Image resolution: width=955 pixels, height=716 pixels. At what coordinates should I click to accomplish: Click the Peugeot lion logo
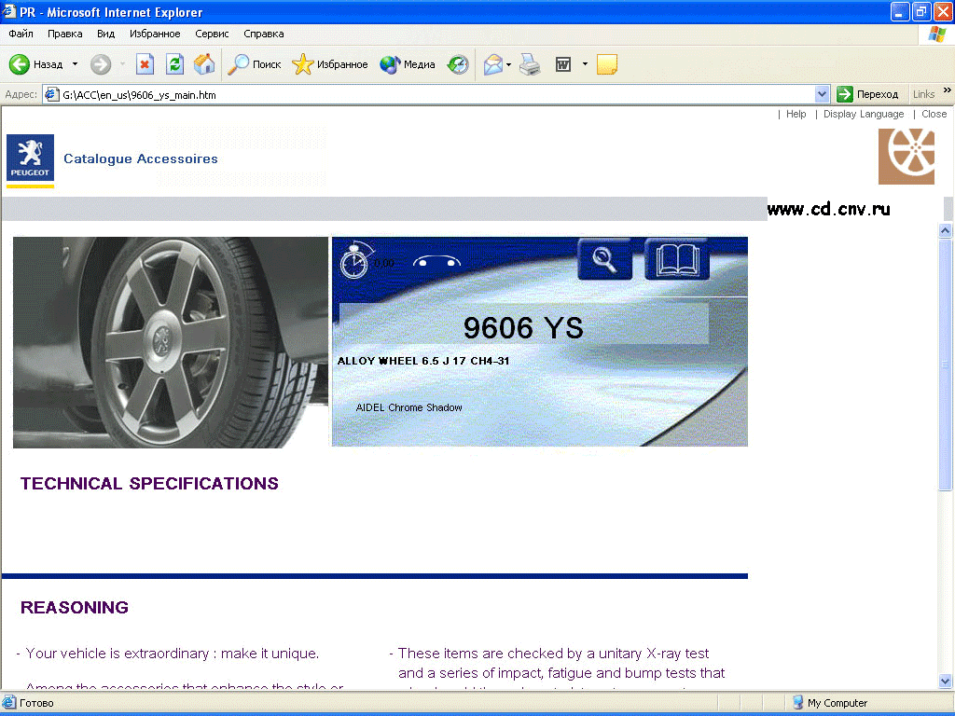pos(30,158)
